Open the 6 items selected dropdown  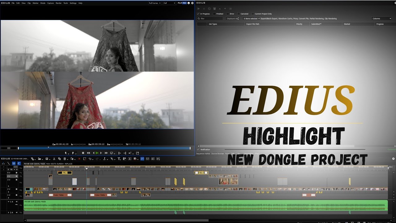click(x=252, y=19)
